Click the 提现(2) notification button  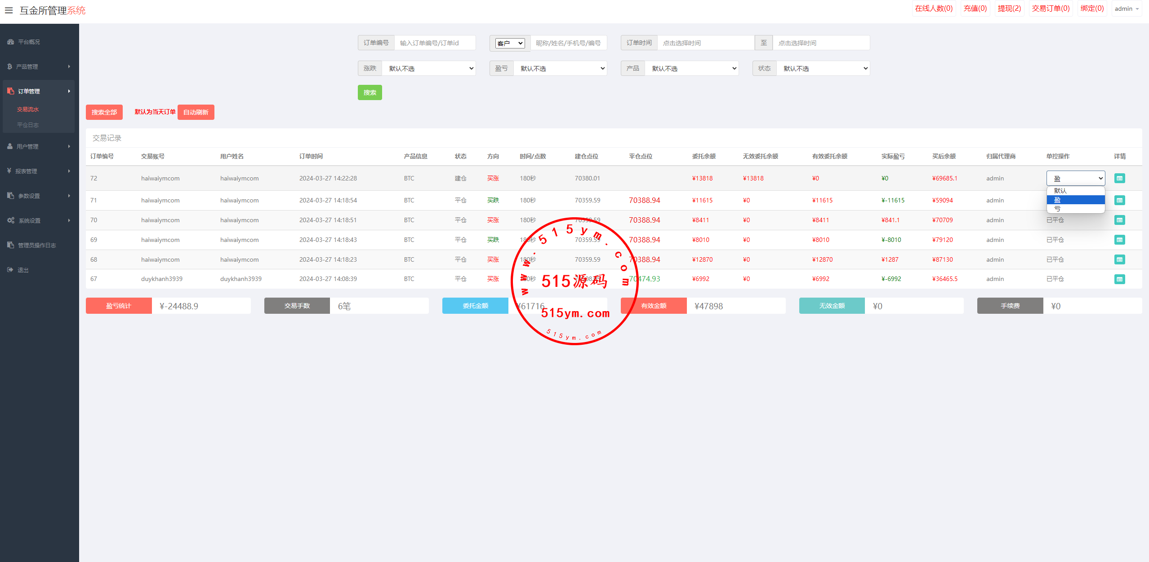(x=1009, y=9)
